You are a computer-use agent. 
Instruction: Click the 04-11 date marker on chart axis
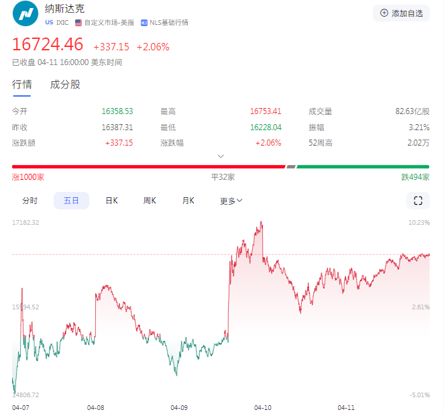(x=346, y=408)
